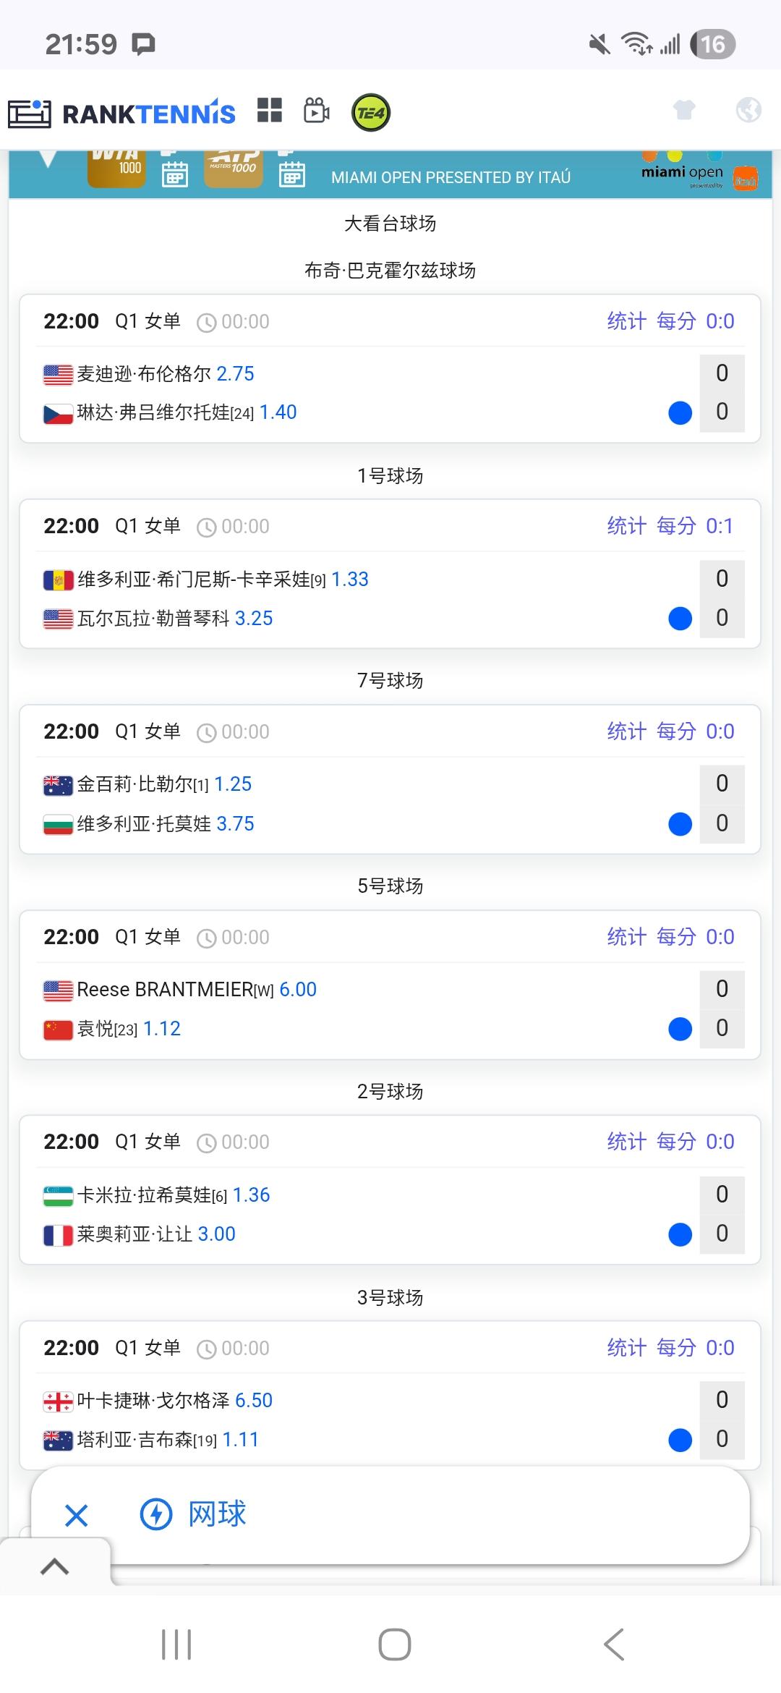Tap the green TE4 logo icon
Screen dimensions: 781x1693
(x=371, y=113)
